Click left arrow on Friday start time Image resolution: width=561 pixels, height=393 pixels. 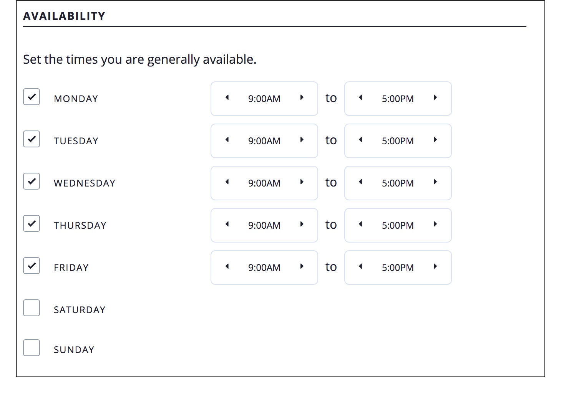(x=227, y=267)
